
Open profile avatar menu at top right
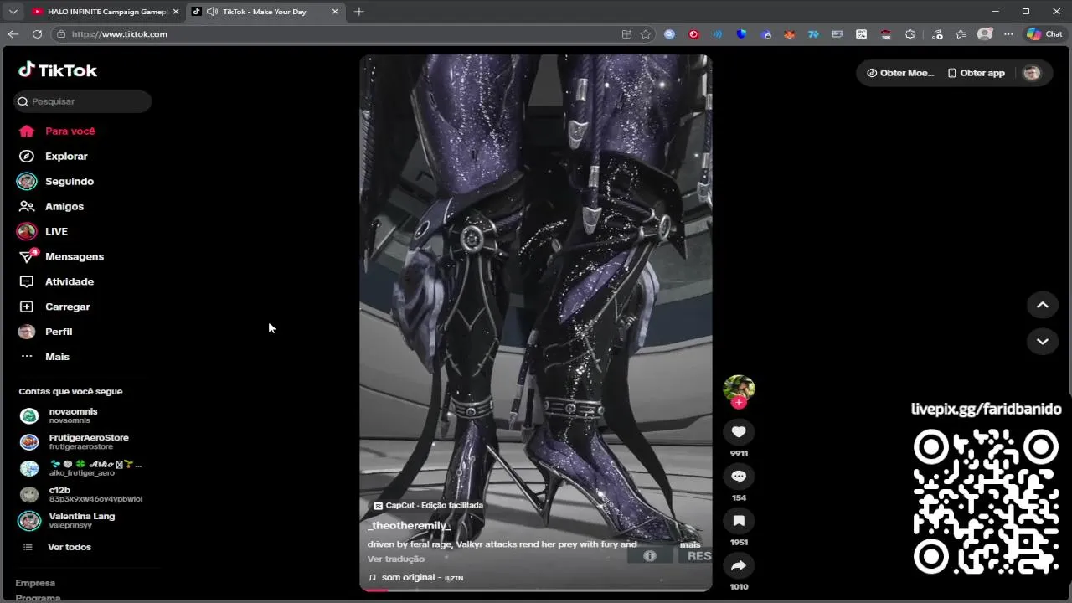click(x=1032, y=73)
